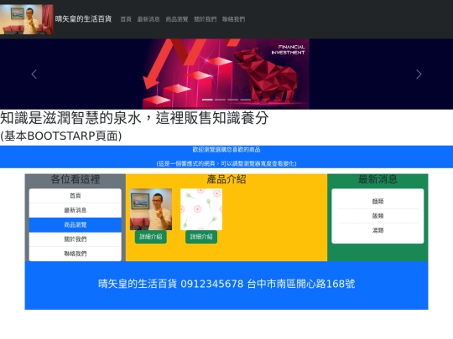Go to previous carousel slide arrow
The image size is (453, 339).
34,74
